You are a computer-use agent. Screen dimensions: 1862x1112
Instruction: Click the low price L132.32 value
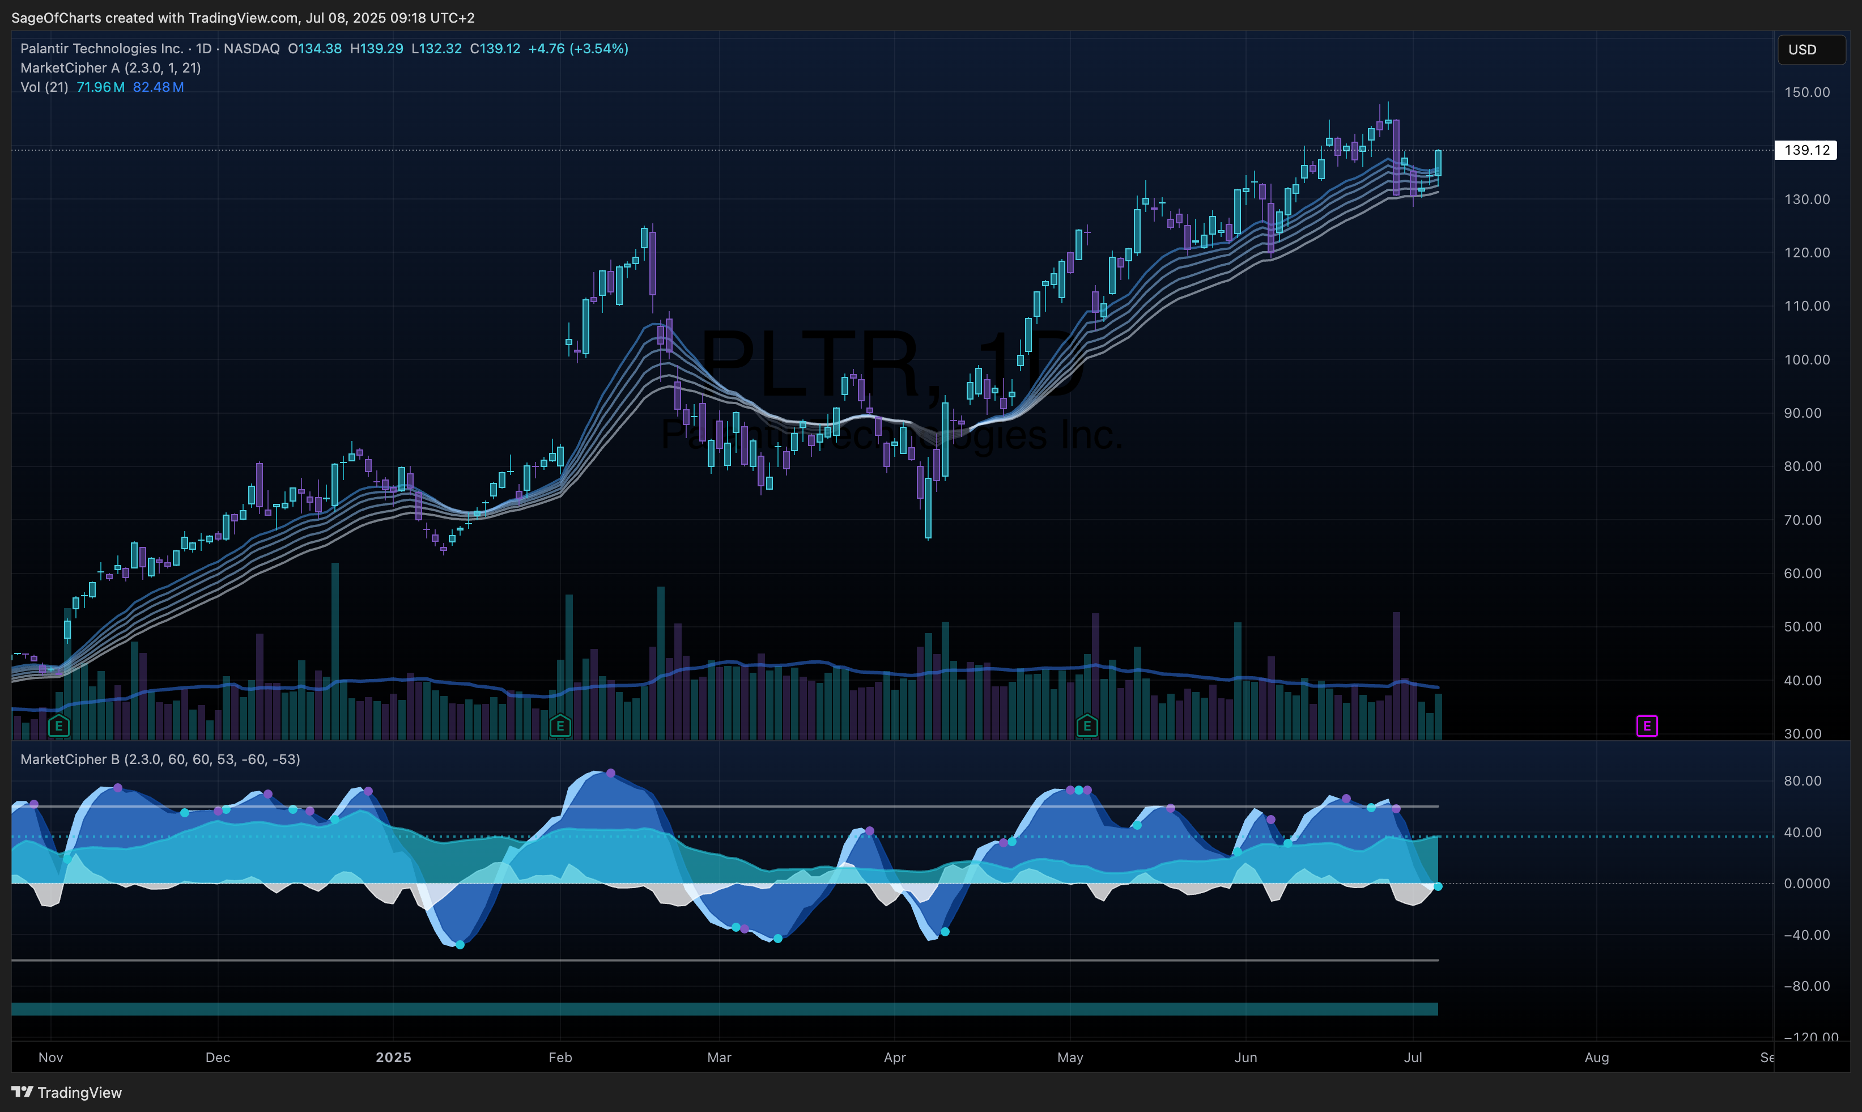(x=437, y=48)
